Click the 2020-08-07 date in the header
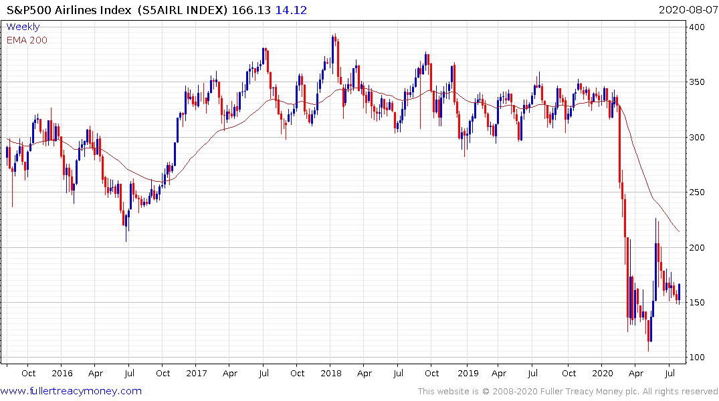The width and height of the screenshot is (719, 401). coord(688,10)
